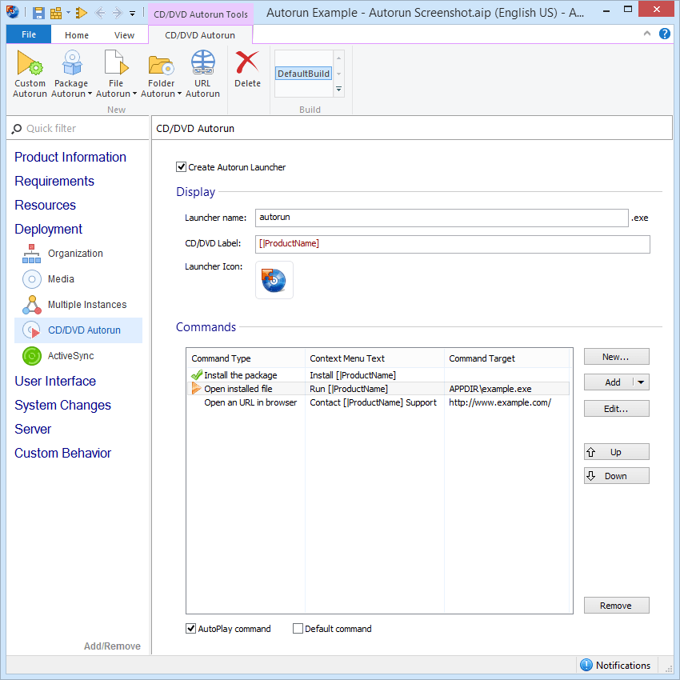
Task: Select the Package Autorun tool
Action: click(x=71, y=72)
